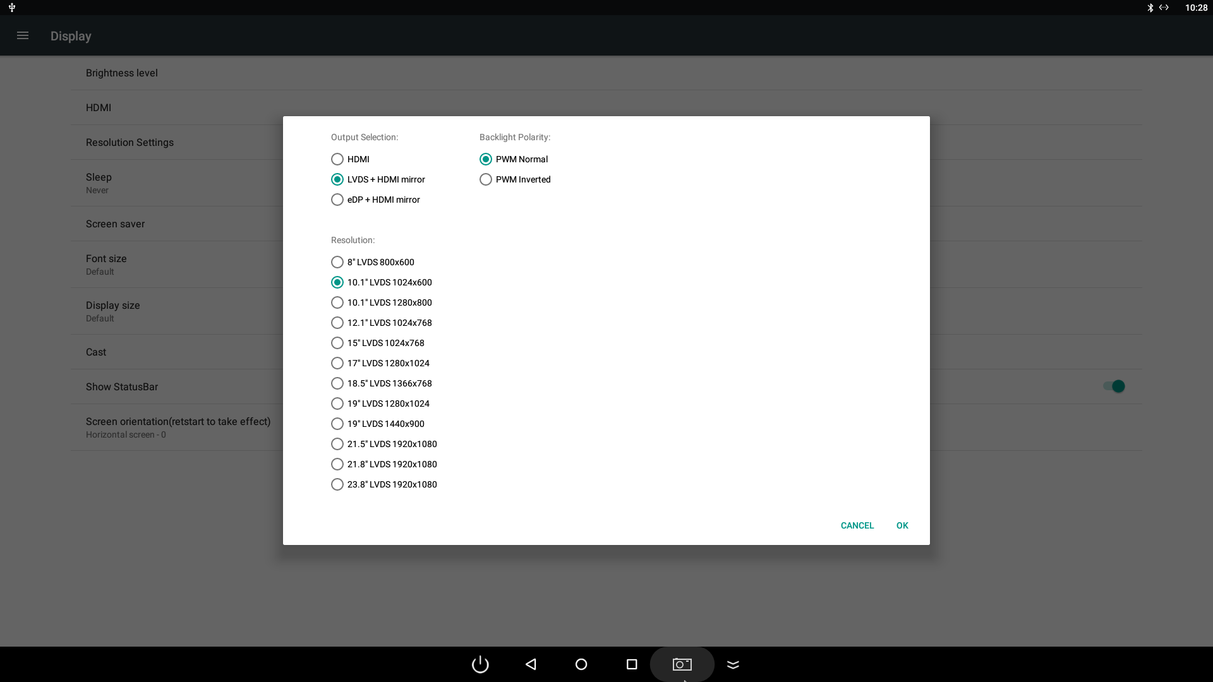Select 8" LVDS 800x600 resolution
The width and height of the screenshot is (1213, 682).
tap(337, 262)
